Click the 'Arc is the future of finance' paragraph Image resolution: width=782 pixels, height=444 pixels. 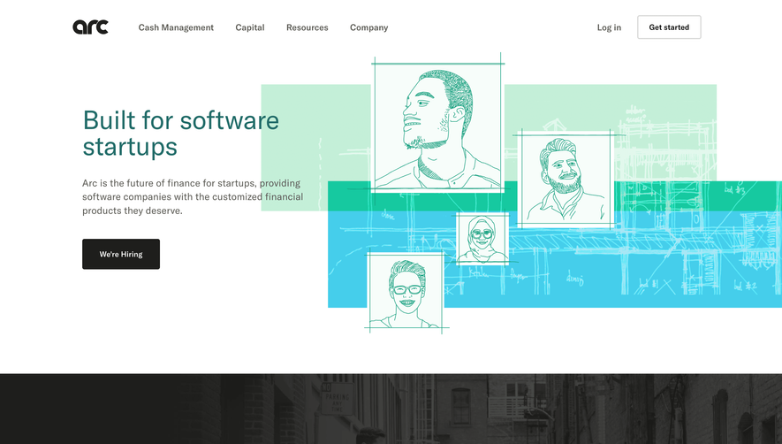193,196
